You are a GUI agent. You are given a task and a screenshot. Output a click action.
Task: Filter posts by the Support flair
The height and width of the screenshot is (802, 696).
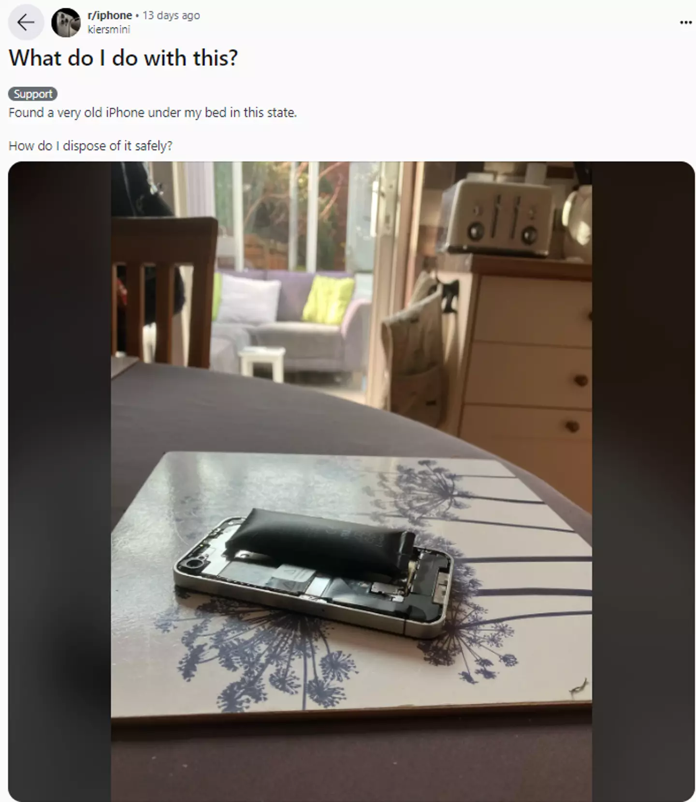(x=33, y=94)
